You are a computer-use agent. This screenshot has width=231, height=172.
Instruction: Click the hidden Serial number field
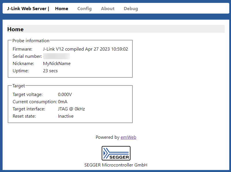56,56
